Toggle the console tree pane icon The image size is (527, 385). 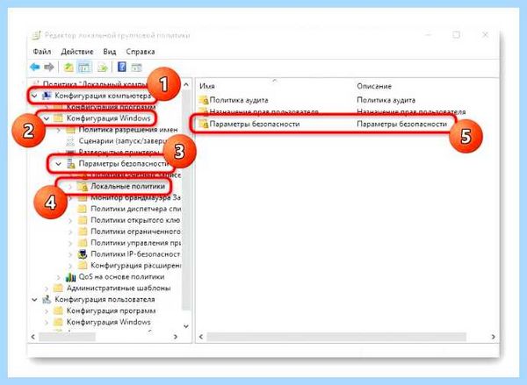(x=84, y=68)
